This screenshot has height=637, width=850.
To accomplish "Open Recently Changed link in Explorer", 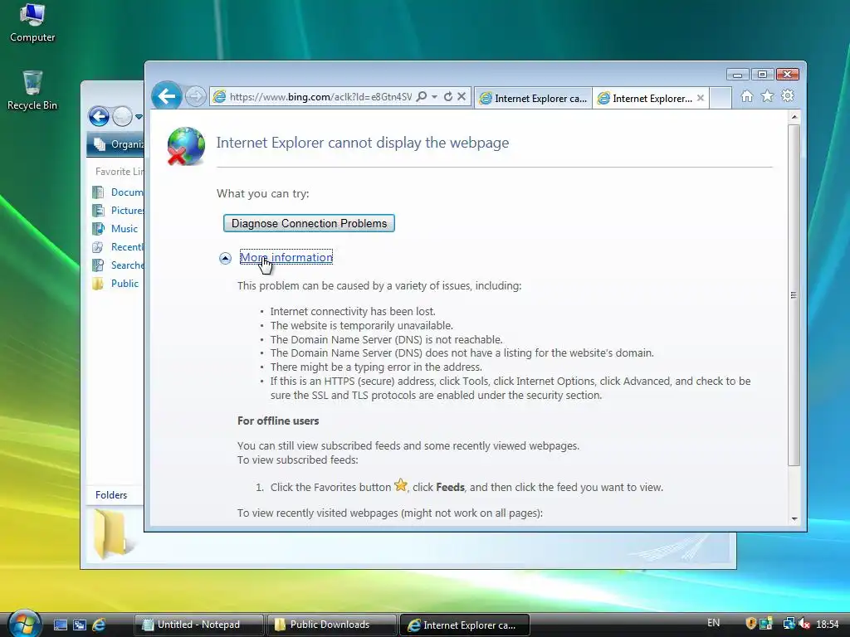I will coord(119,247).
